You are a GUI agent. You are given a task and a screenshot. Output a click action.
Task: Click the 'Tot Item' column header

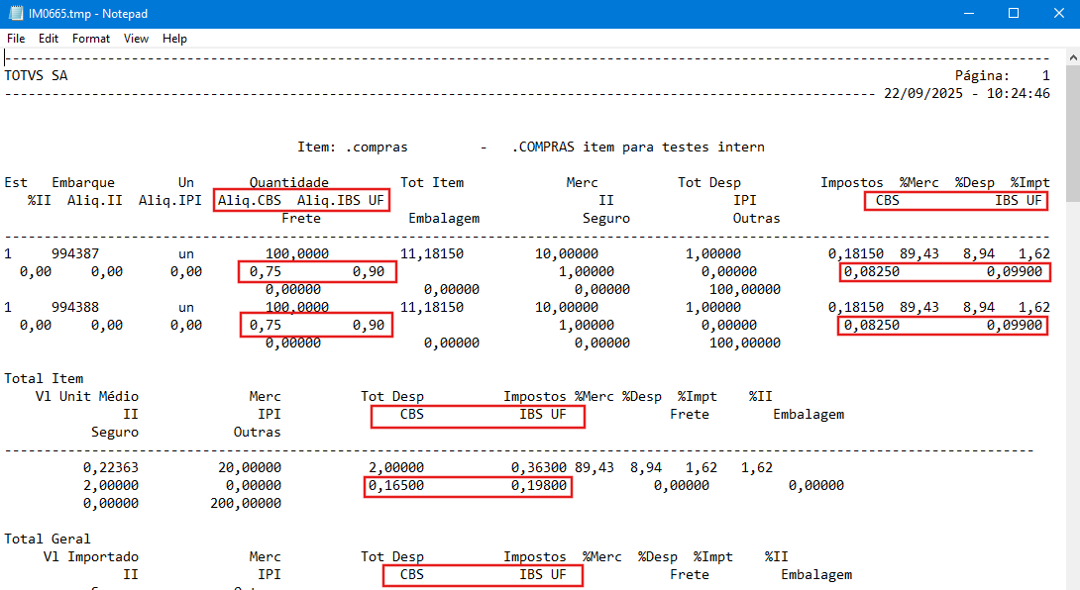[x=432, y=182]
